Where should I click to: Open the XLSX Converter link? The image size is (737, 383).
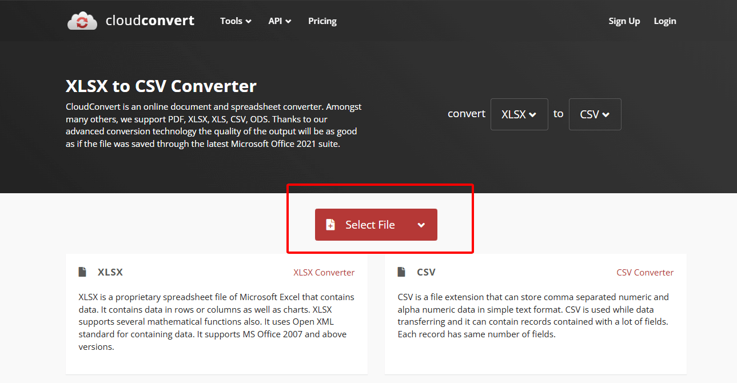[324, 273]
